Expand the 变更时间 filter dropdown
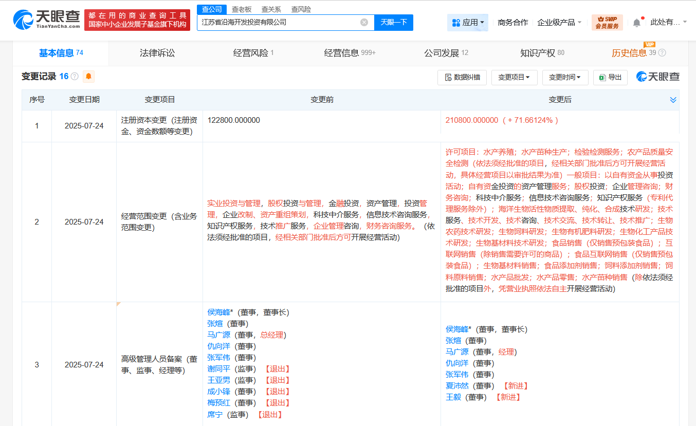The width and height of the screenshot is (696, 426). tap(564, 77)
